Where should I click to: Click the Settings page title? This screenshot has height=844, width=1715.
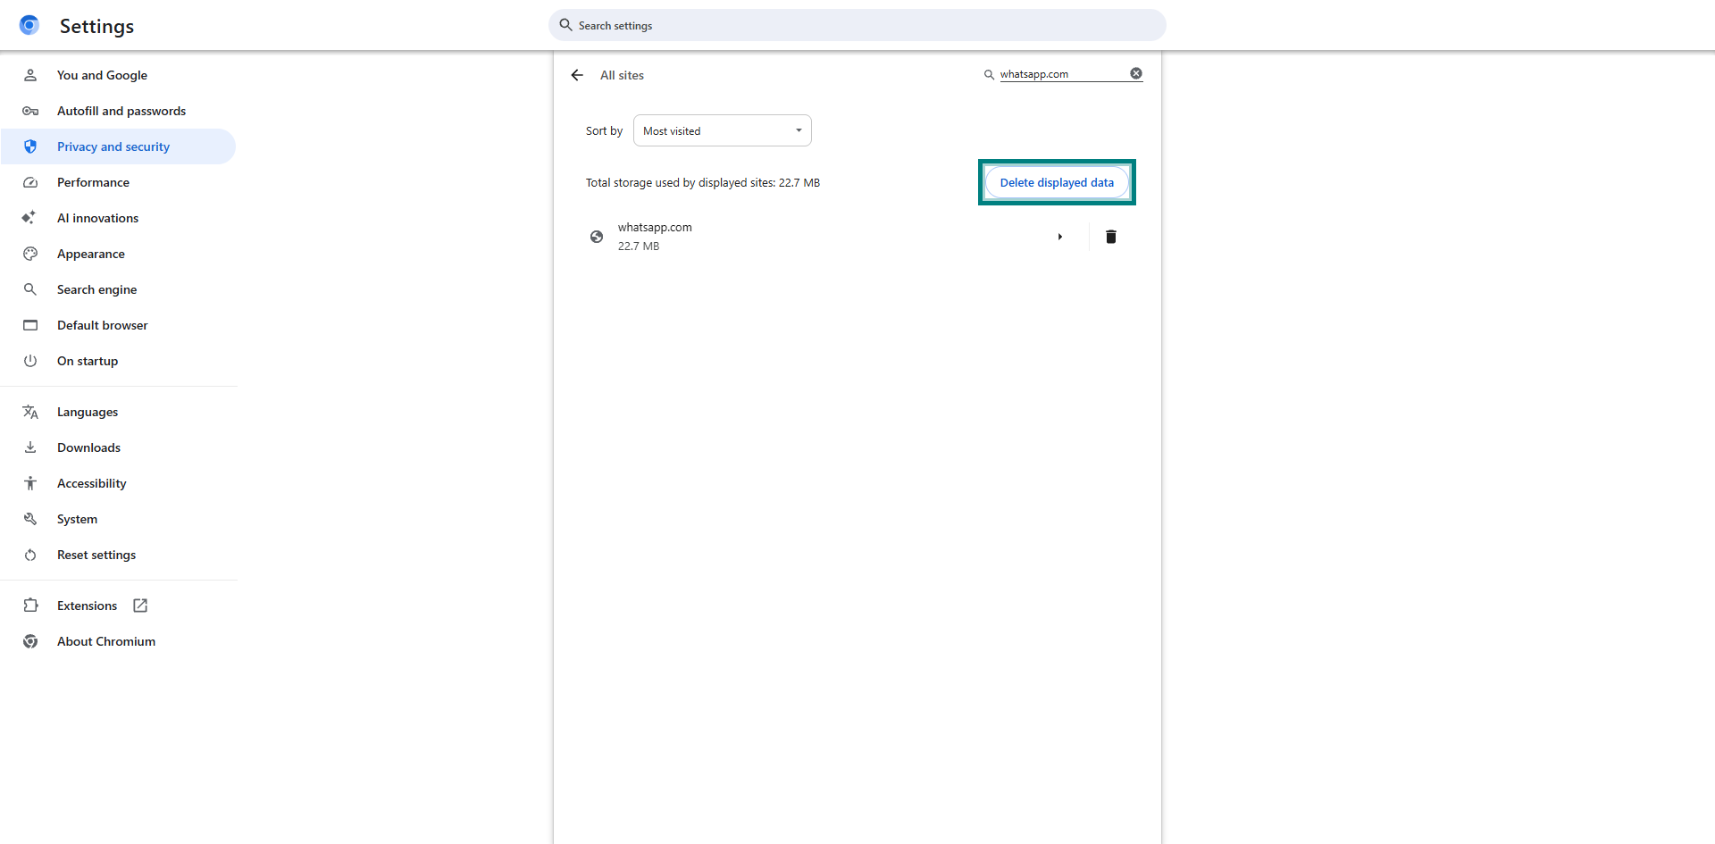[96, 26]
